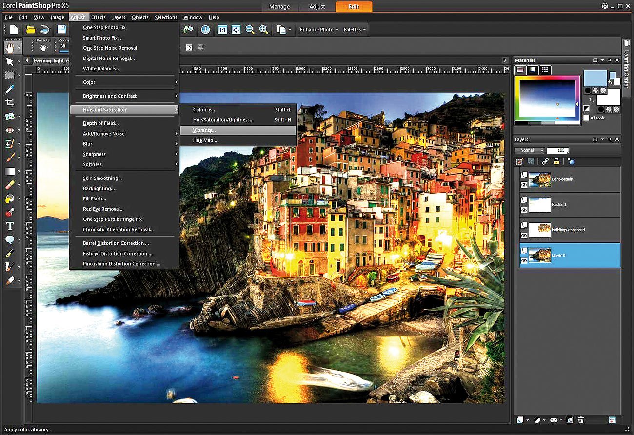Toggle checkbox on Raster 1 layer
Screen dimensions: 634x435
pyautogui.click(x=524, y=200)
